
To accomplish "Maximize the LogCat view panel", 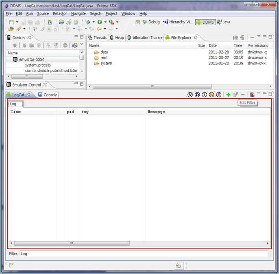I will coord(270,94).
